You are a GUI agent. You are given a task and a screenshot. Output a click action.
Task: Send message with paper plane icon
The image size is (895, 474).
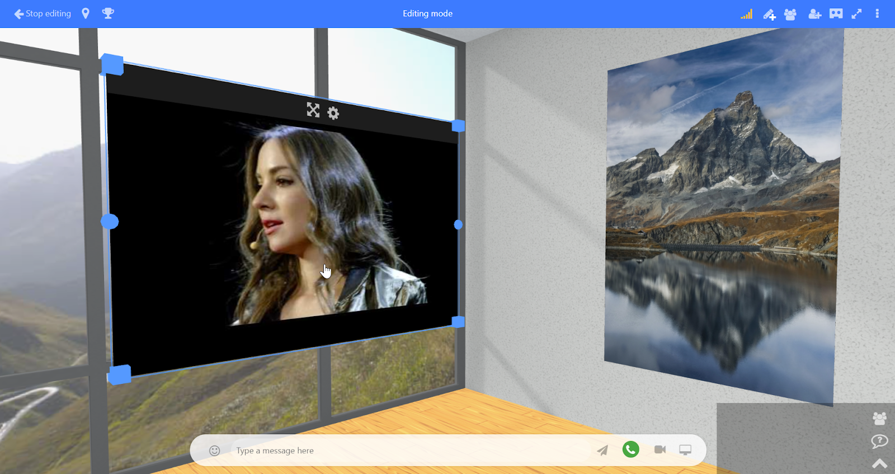[x=602, y=450]
